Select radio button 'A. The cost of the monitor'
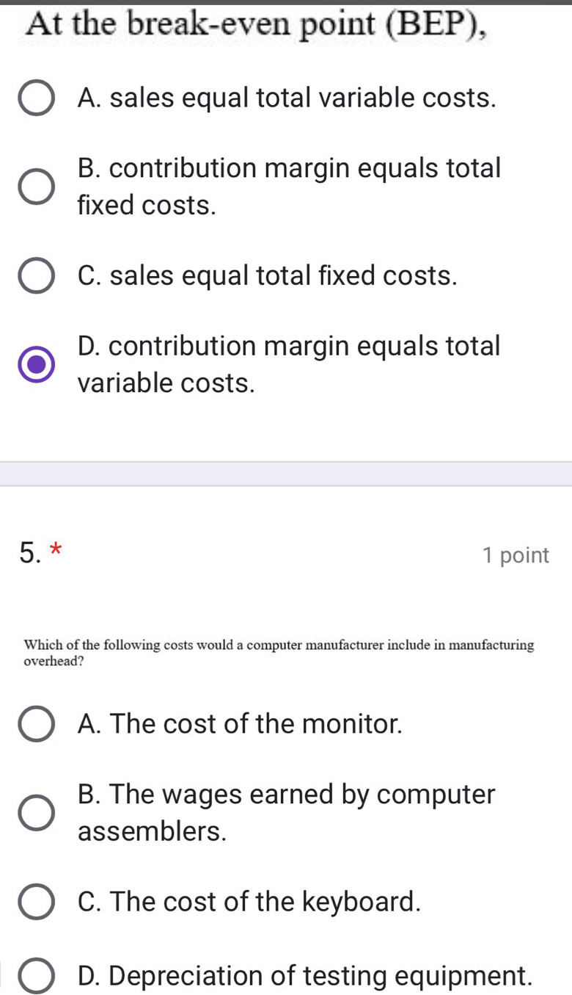This screenshot has width=572, height=995. [36, 725]
